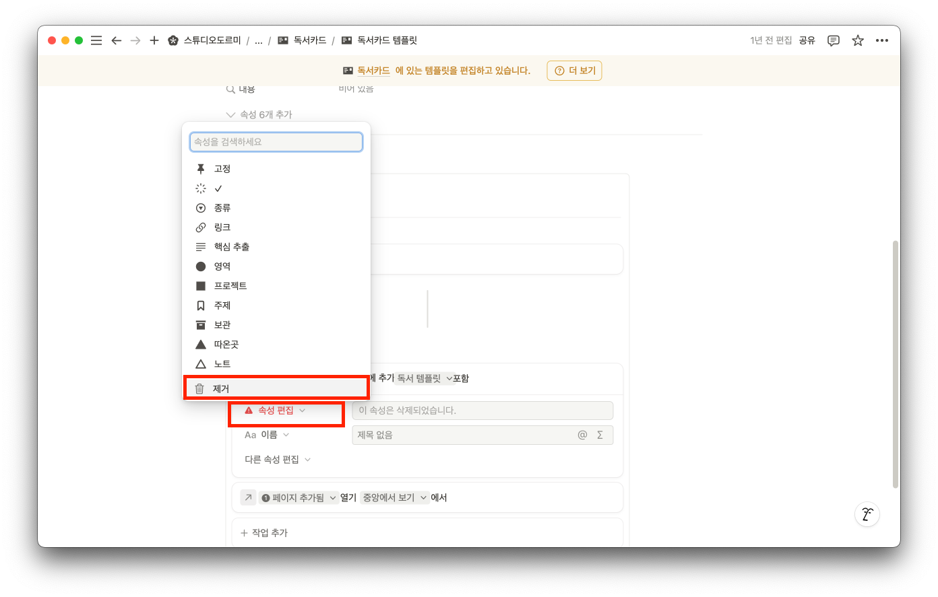Screen dimensions: 938x597
Task: Focus the '속성을 검색하세요' search field
Action: pos(276,142)
